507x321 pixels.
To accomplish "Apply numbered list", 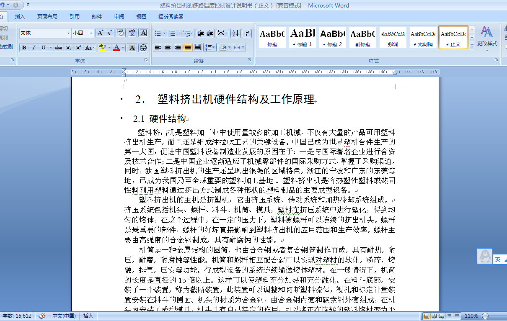I will 173,33.
